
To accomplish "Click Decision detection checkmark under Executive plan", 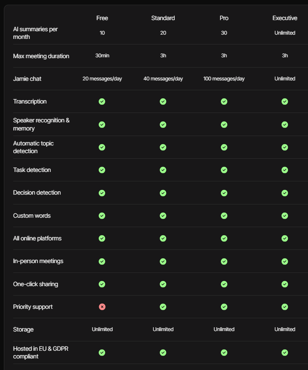I will point(285,193).
